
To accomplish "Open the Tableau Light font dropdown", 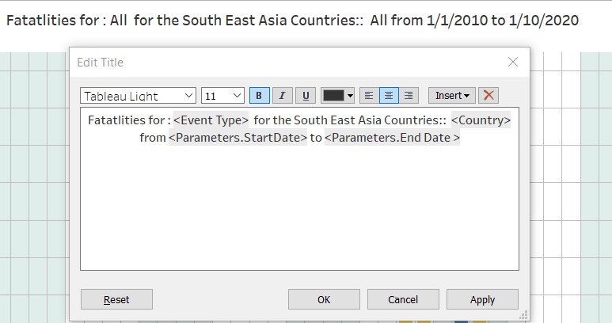I will 138,96.
